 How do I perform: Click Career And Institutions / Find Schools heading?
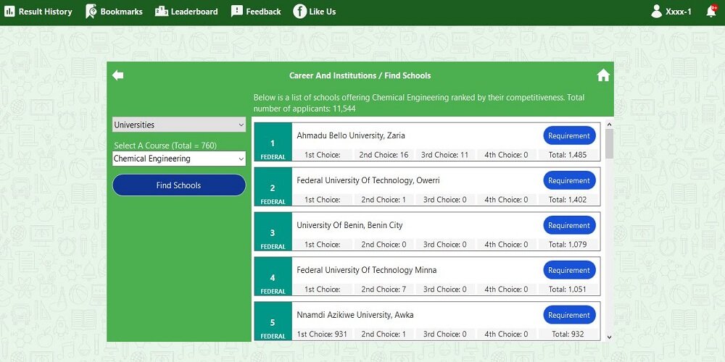coord(360,75)
